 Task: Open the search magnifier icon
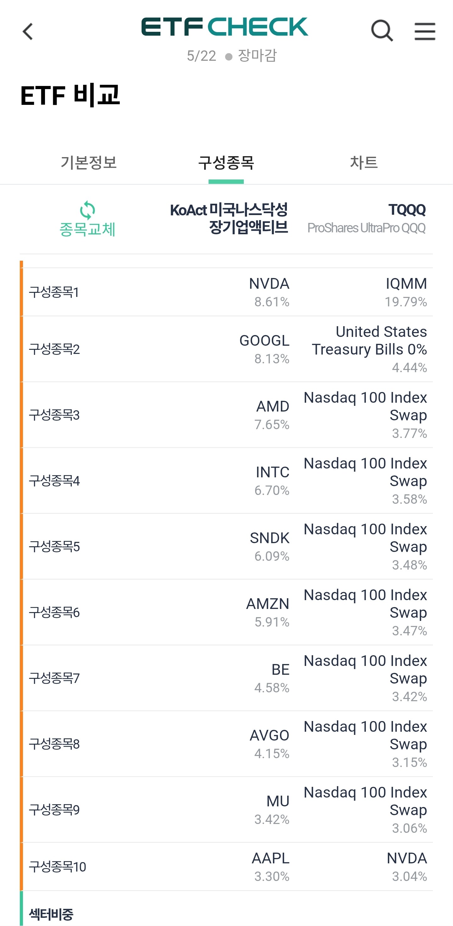(382, 31)
